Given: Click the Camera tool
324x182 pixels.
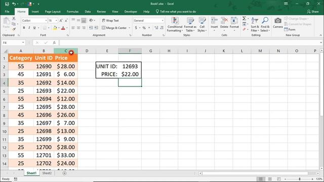Looking at the screenshot, I should click(x=277, y=23).
